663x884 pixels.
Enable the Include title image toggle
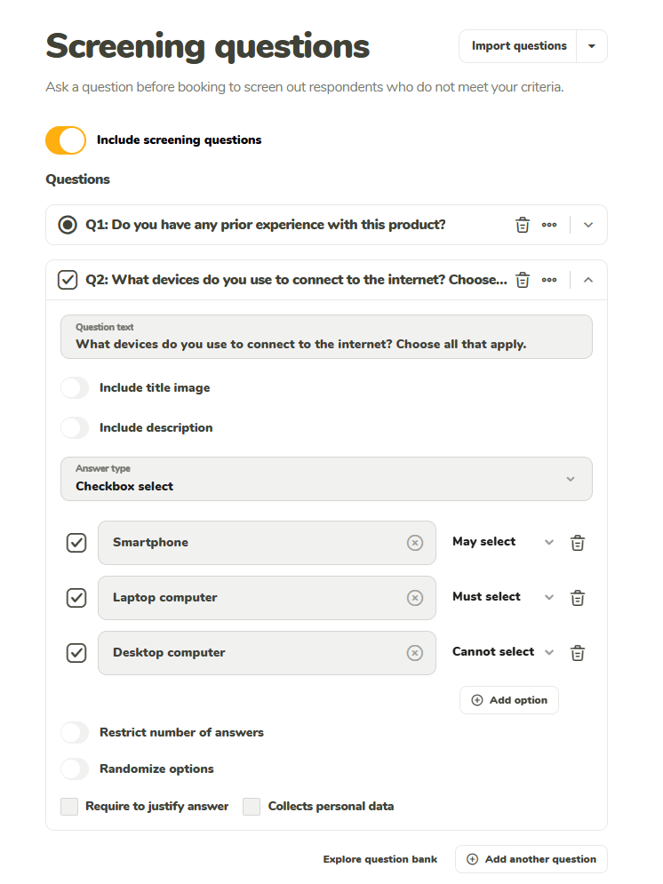[x=75, y=388]
